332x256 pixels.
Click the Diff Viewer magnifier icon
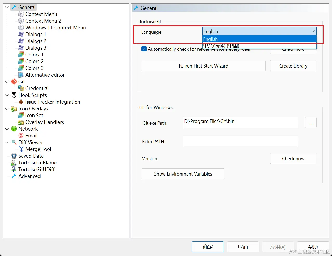click(x=14, y=142)
